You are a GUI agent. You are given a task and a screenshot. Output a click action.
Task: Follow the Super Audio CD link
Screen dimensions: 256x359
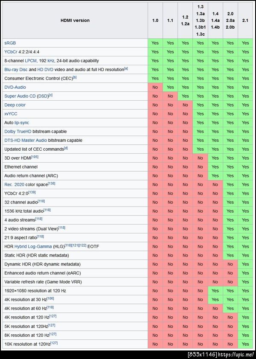tap(20, 96)
